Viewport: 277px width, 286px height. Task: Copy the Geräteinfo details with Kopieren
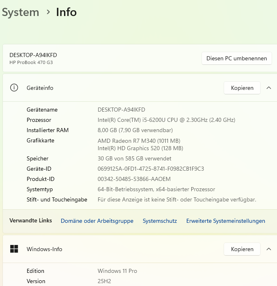click(242, 88)
